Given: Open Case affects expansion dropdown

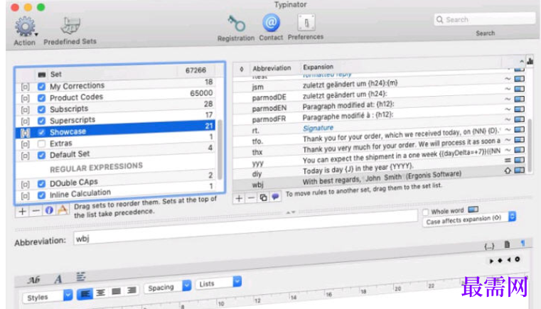Looking at the screenshot, I should point(470,219).
